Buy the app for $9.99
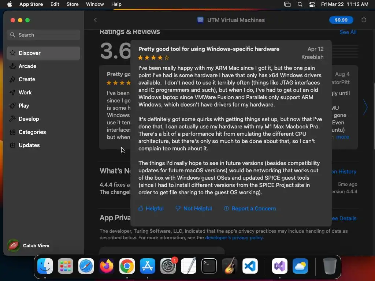Screen dimensions: 375x281 click(x=341, y=20)
